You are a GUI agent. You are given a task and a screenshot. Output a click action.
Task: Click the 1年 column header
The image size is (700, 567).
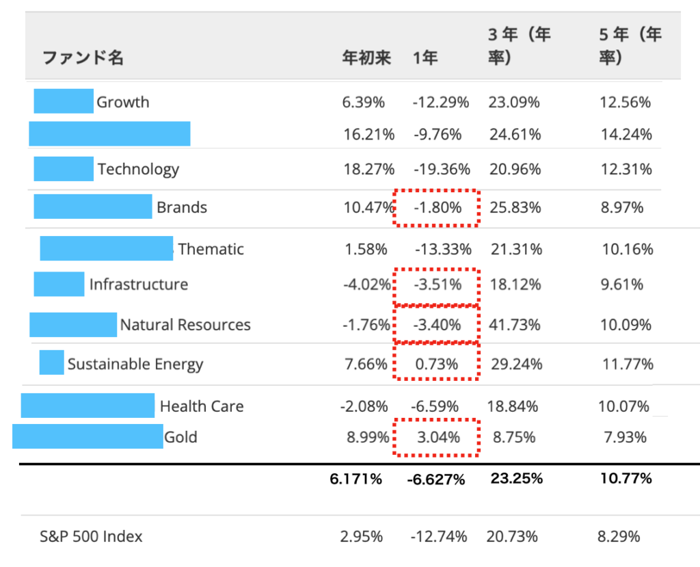[425, 58]
